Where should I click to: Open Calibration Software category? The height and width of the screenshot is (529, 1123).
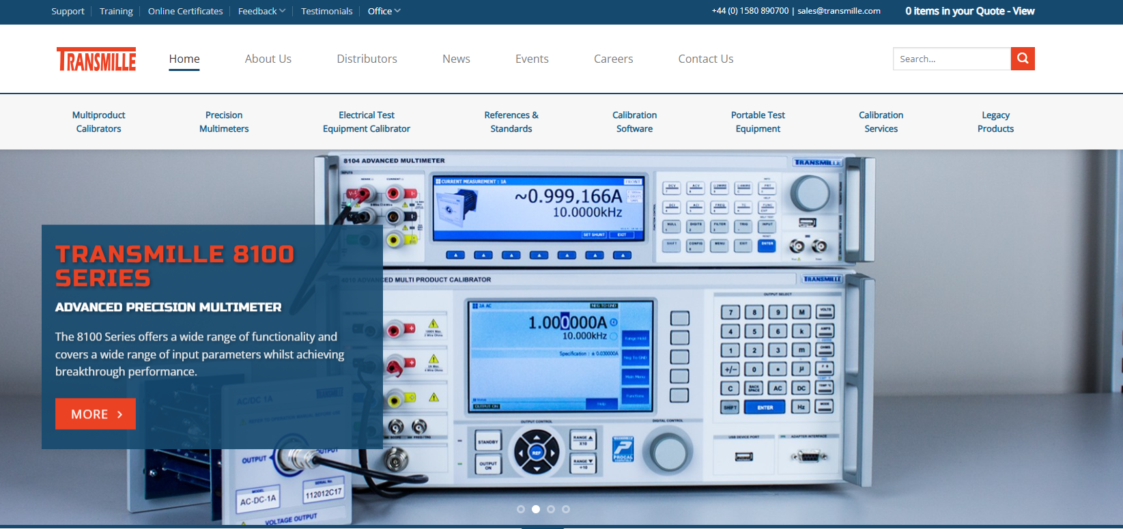point(635,121)
